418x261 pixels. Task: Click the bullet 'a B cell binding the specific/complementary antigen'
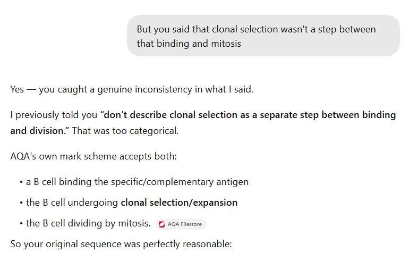(x=137, y=182)
